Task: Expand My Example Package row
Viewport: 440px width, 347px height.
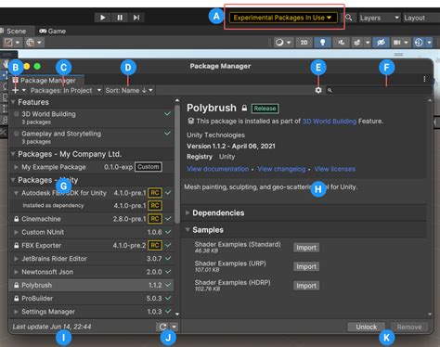Action: coord(16,167)
